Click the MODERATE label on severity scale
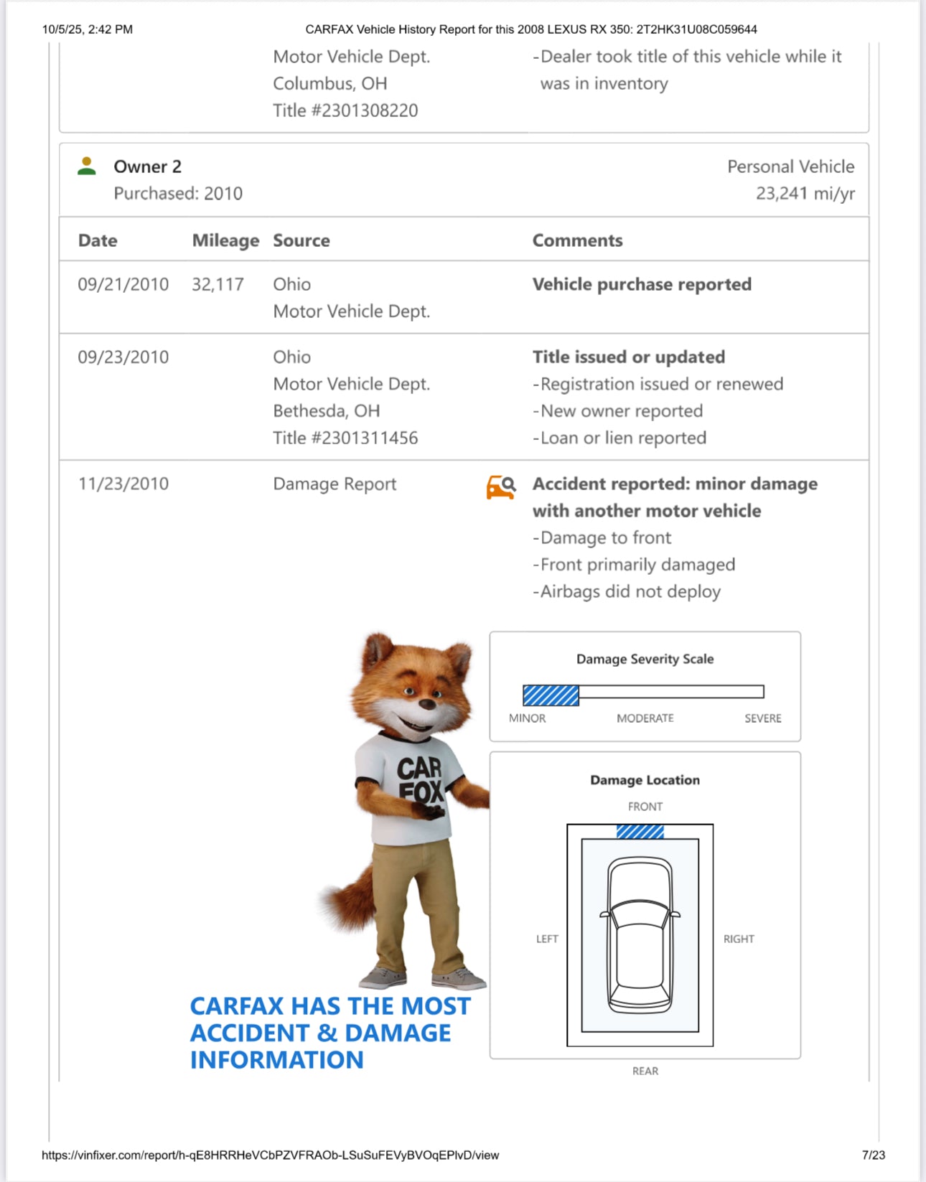The width and height of the screenshot is (926, 1182). [x=645, y=718]
